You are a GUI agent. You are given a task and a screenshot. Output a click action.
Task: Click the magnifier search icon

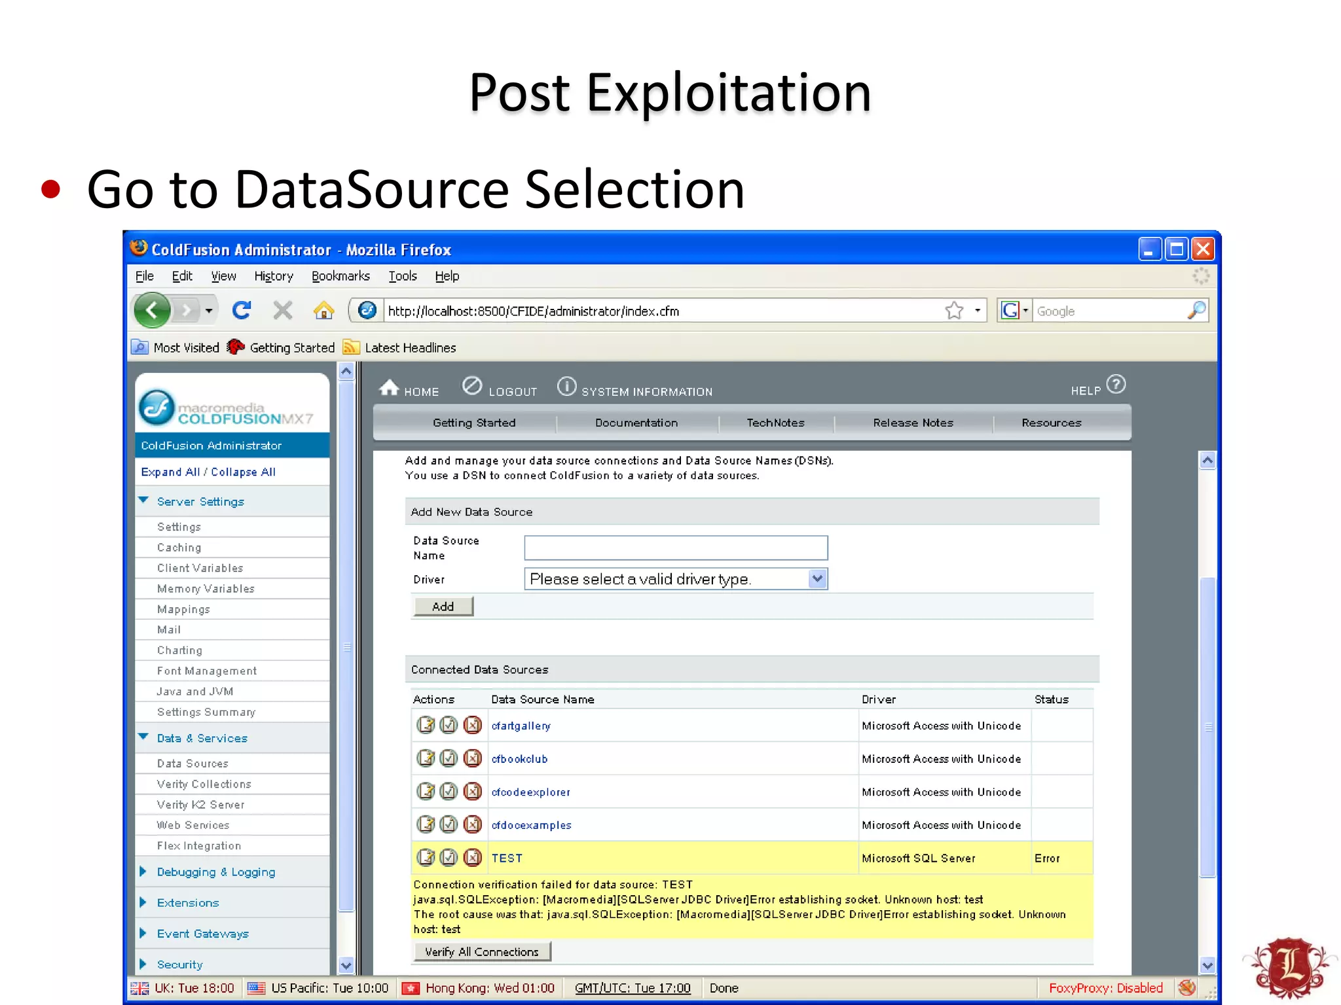coord(1196,310)
